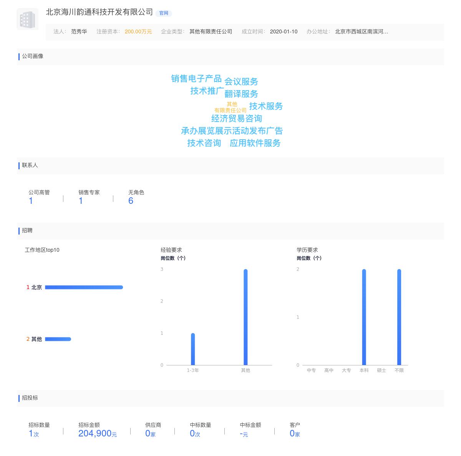This screenshot has height=456, width=461.
Task: Select the 应用软件服务 word cloud tag
Action: coord(255,143)
